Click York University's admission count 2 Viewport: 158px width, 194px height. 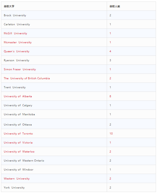click(110, 187)
